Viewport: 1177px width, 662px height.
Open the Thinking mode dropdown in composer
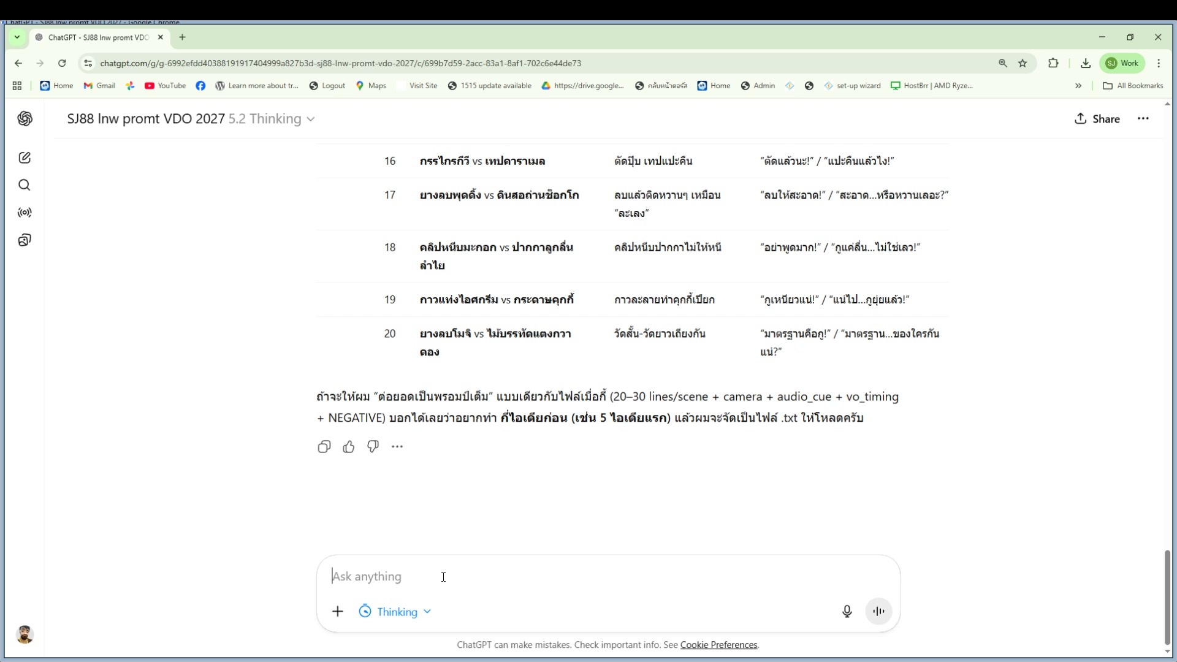(x=395, y=612)
